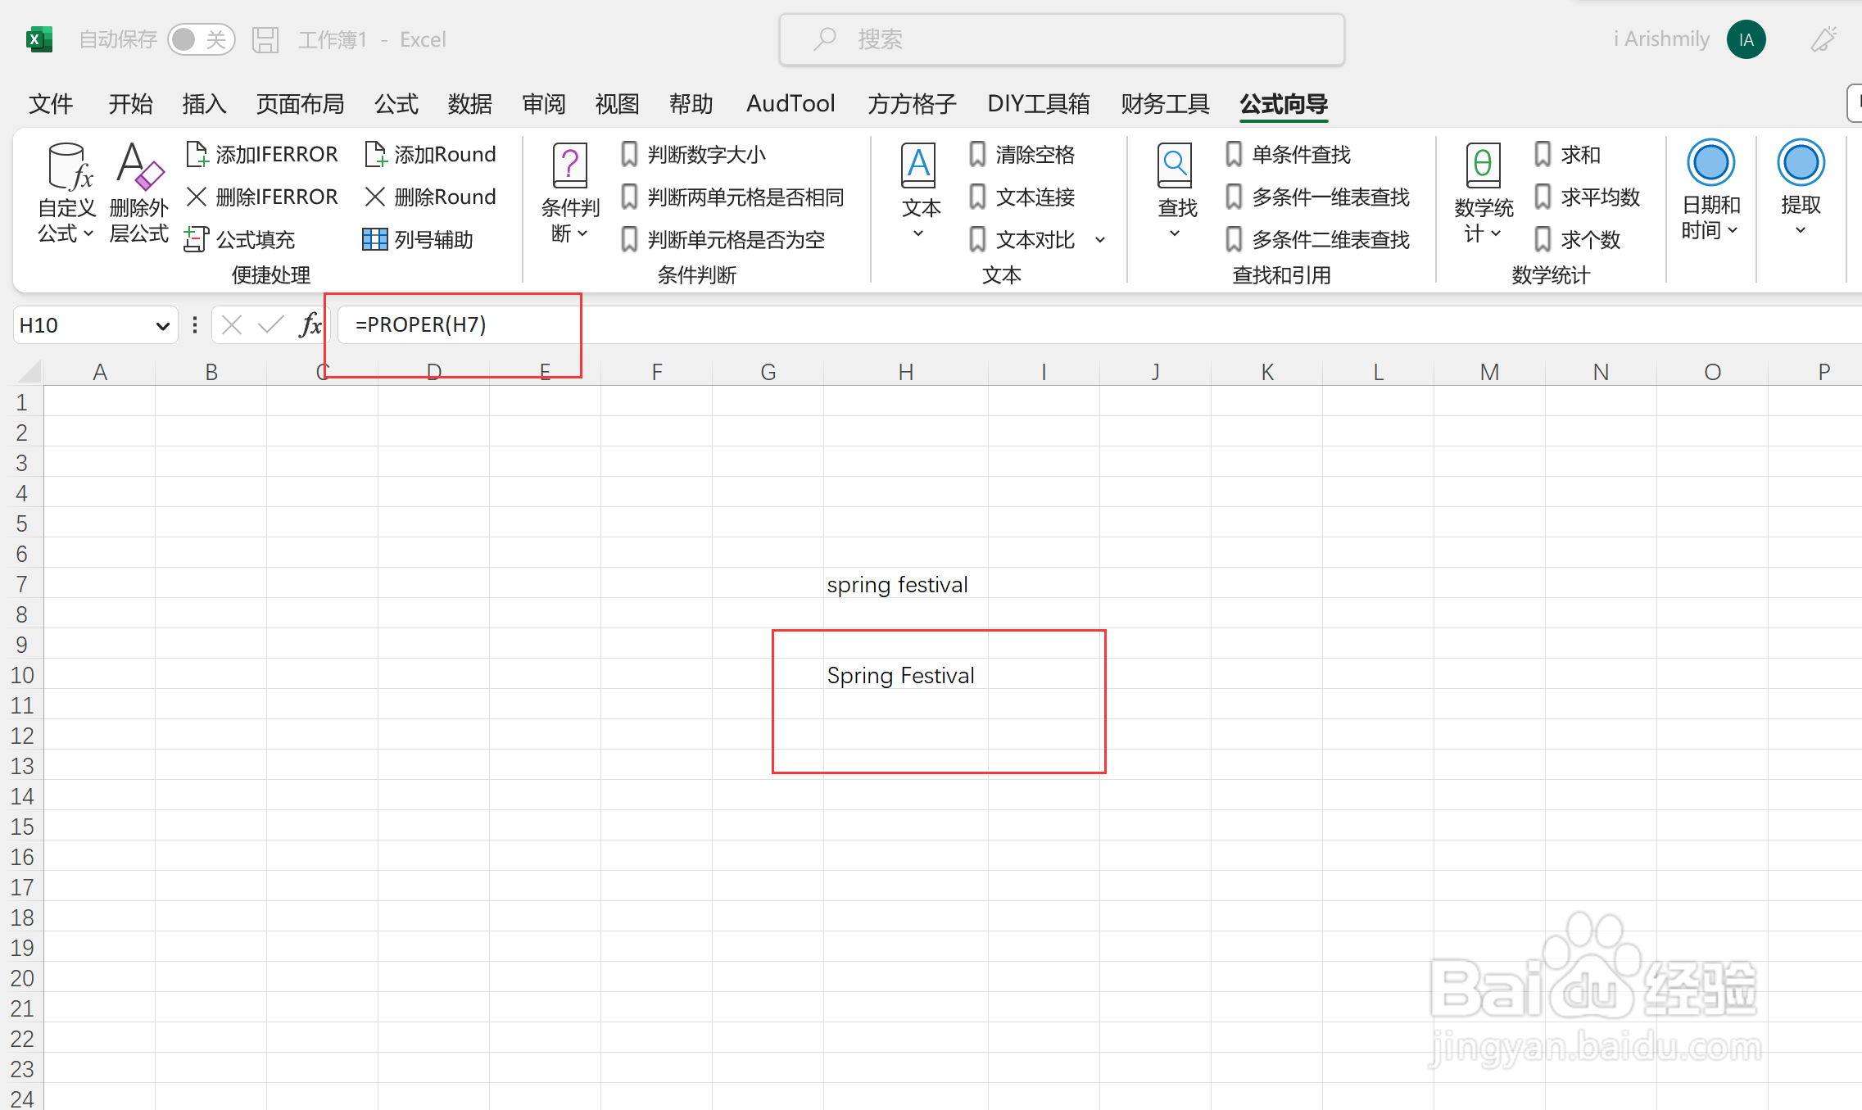Click 删除IFERROR in the ribbon

pyautogui.click(x=262, y=197)
